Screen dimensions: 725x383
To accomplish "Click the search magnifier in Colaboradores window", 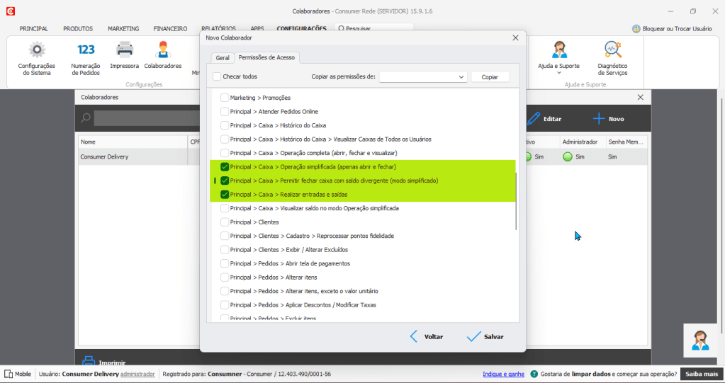I will point(86,118).
